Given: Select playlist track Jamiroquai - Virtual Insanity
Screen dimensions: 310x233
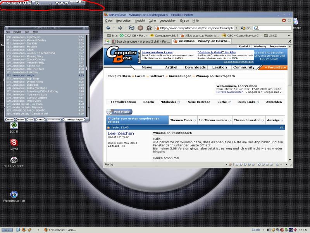Looking at the screenshot, I should pyautogui.click(x=45, y=63).
